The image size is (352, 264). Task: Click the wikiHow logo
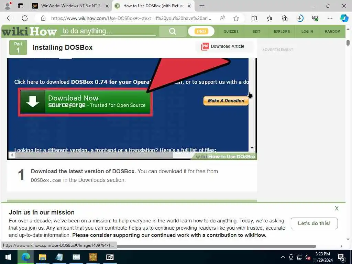click(29, 31)
